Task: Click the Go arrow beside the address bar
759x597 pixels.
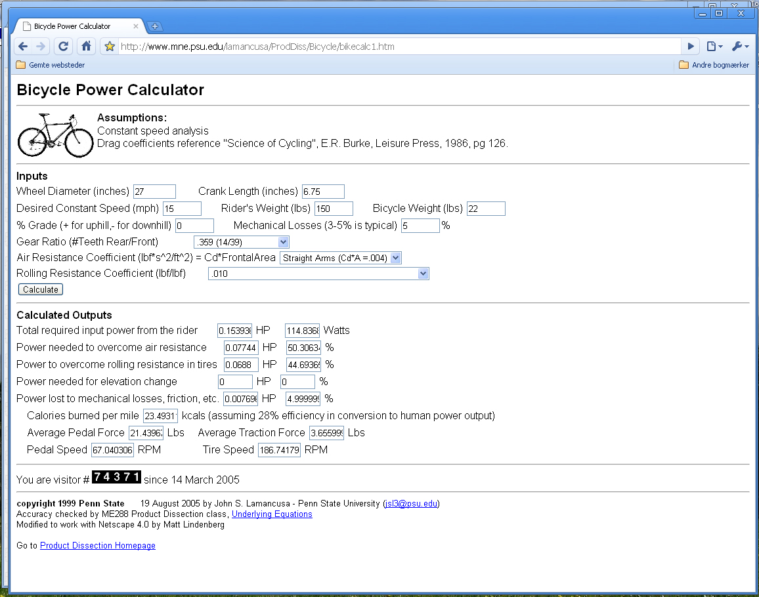Action: (691, 47)
